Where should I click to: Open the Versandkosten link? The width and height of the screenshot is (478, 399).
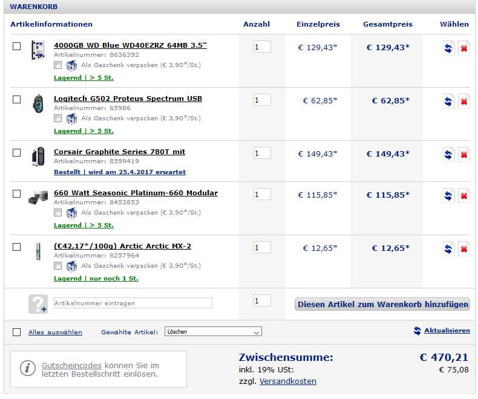point(288,381)
